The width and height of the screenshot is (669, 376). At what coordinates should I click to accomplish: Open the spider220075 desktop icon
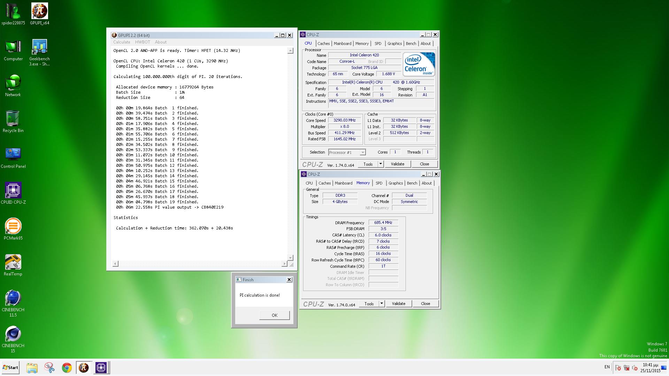pos(13,14)
